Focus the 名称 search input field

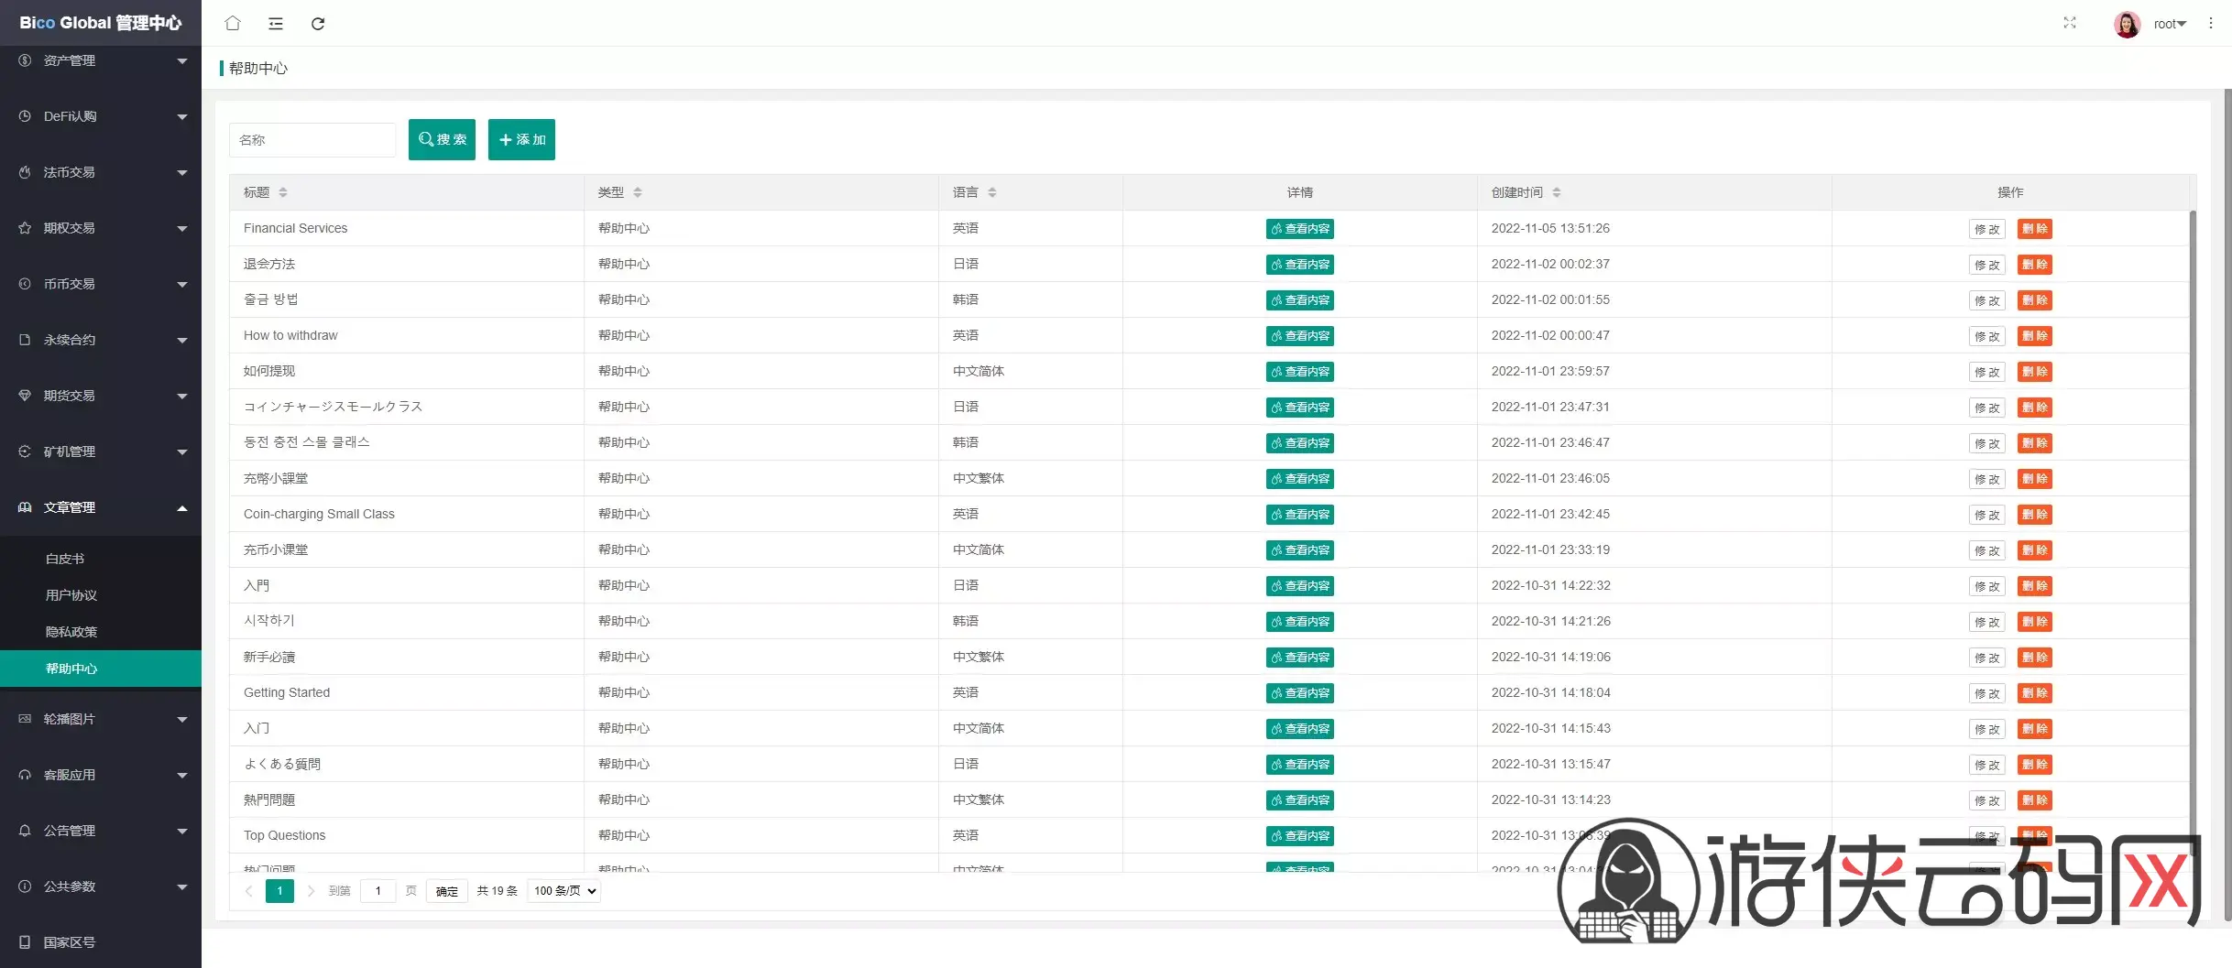[x=312, y=140]
